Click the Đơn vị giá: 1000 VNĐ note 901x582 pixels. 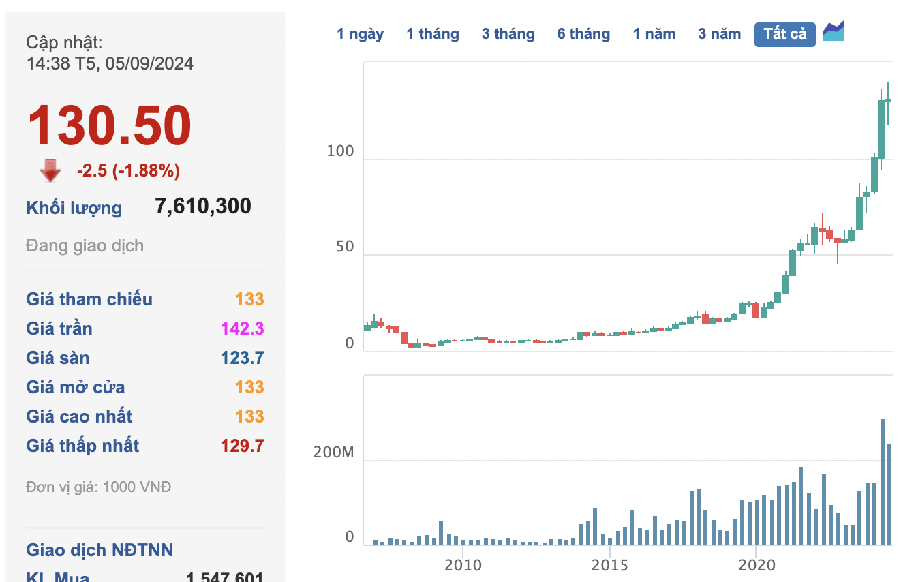tap(98, 487)
